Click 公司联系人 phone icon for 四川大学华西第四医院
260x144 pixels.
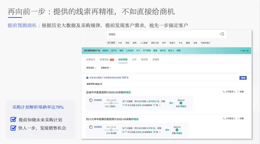pyautogui.click(x=224, y=119)
